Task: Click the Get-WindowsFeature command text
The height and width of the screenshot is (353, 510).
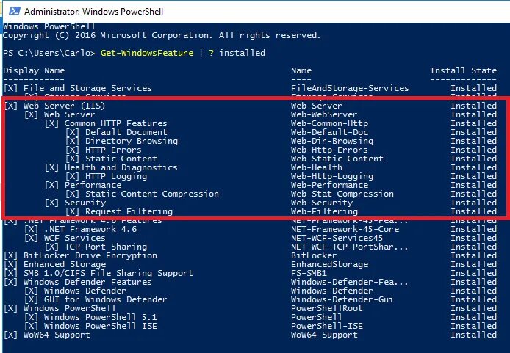Action: pyautogui.click(x=147, y=53)
